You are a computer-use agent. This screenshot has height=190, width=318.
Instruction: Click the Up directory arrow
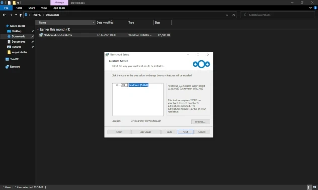(x=21, y=15)
